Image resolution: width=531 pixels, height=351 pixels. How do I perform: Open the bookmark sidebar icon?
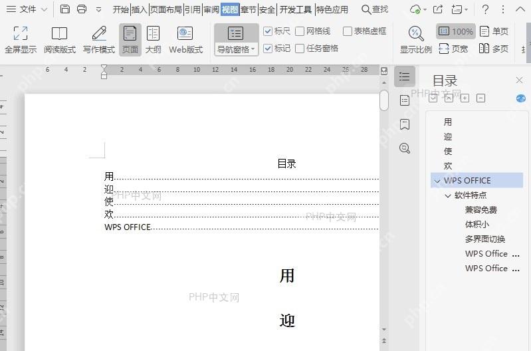tap(405, 124)
